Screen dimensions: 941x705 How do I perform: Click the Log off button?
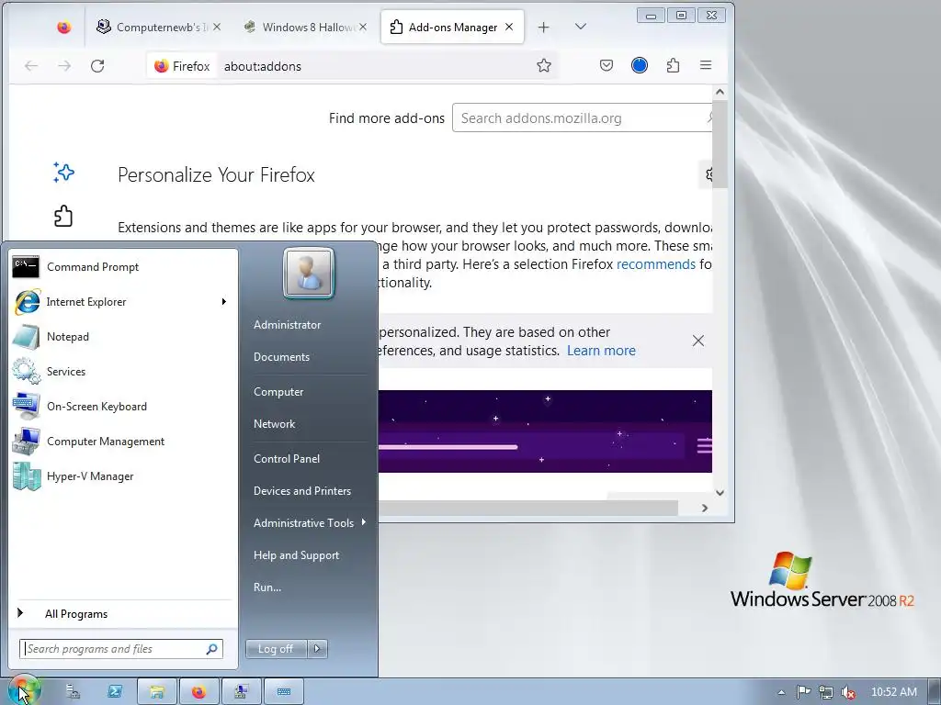276,649
